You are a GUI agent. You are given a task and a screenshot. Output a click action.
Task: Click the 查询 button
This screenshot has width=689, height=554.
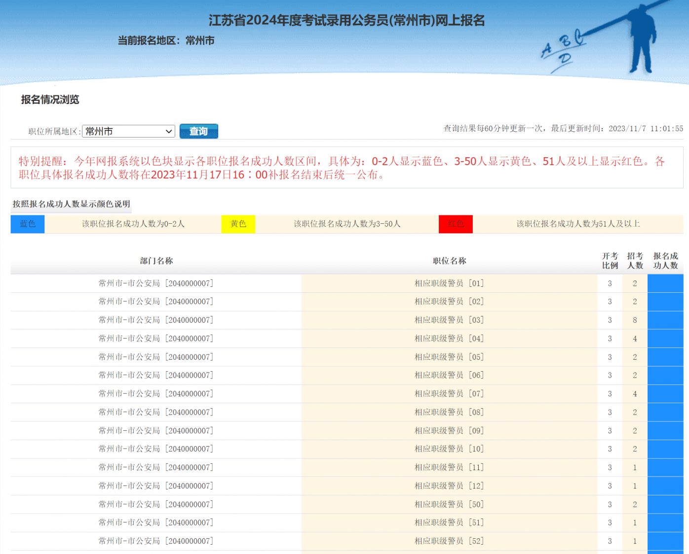(x=198, y=131)
